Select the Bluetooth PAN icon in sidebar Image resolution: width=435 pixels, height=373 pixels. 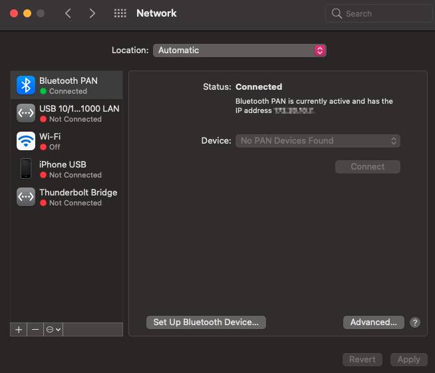click(x=26, y=85)
